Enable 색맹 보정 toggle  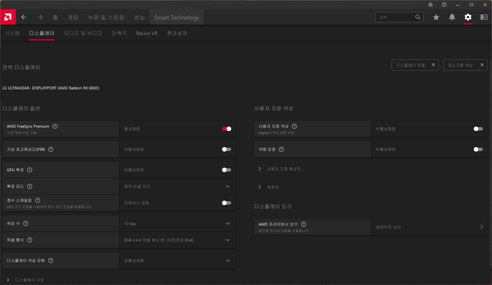pos(478,149)
